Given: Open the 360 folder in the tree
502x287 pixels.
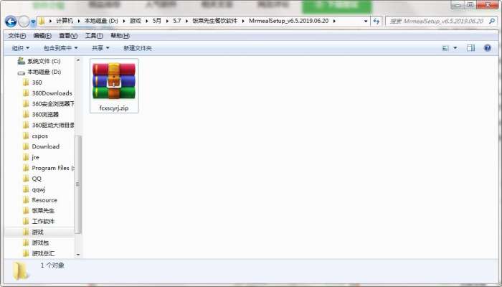Looking at the screenshot, I should click(x=37, y=83).
